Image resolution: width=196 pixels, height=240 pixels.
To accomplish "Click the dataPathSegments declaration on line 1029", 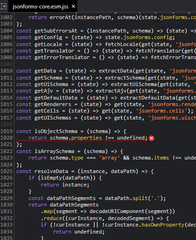I will point(71,198).
